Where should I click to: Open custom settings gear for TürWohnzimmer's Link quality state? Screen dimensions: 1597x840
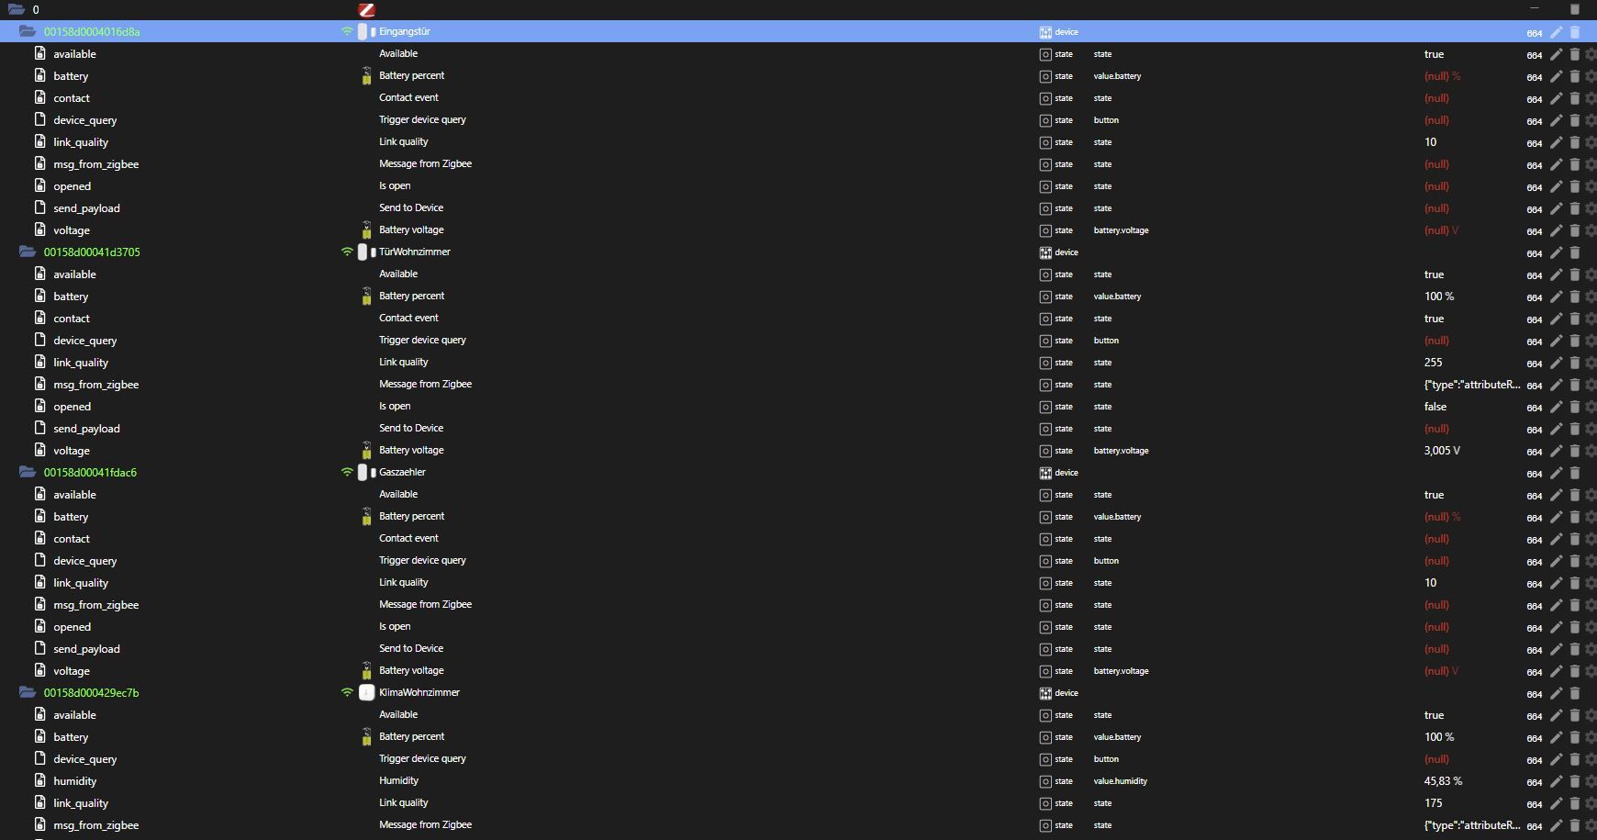click(1591, 363)
